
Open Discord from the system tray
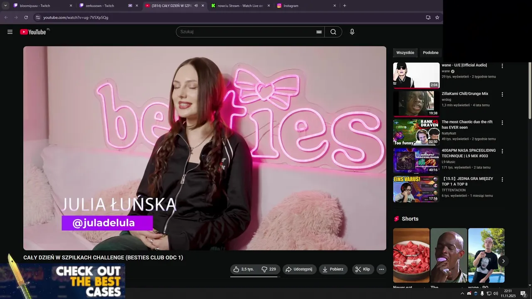click(469, 294)
